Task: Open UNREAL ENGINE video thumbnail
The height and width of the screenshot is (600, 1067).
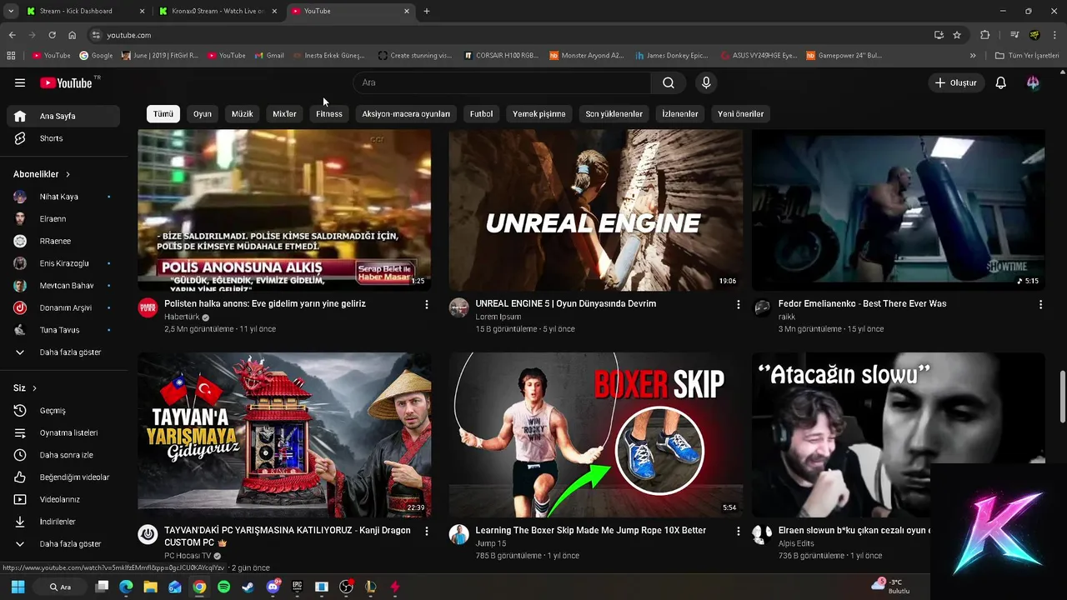Action: 595,209
